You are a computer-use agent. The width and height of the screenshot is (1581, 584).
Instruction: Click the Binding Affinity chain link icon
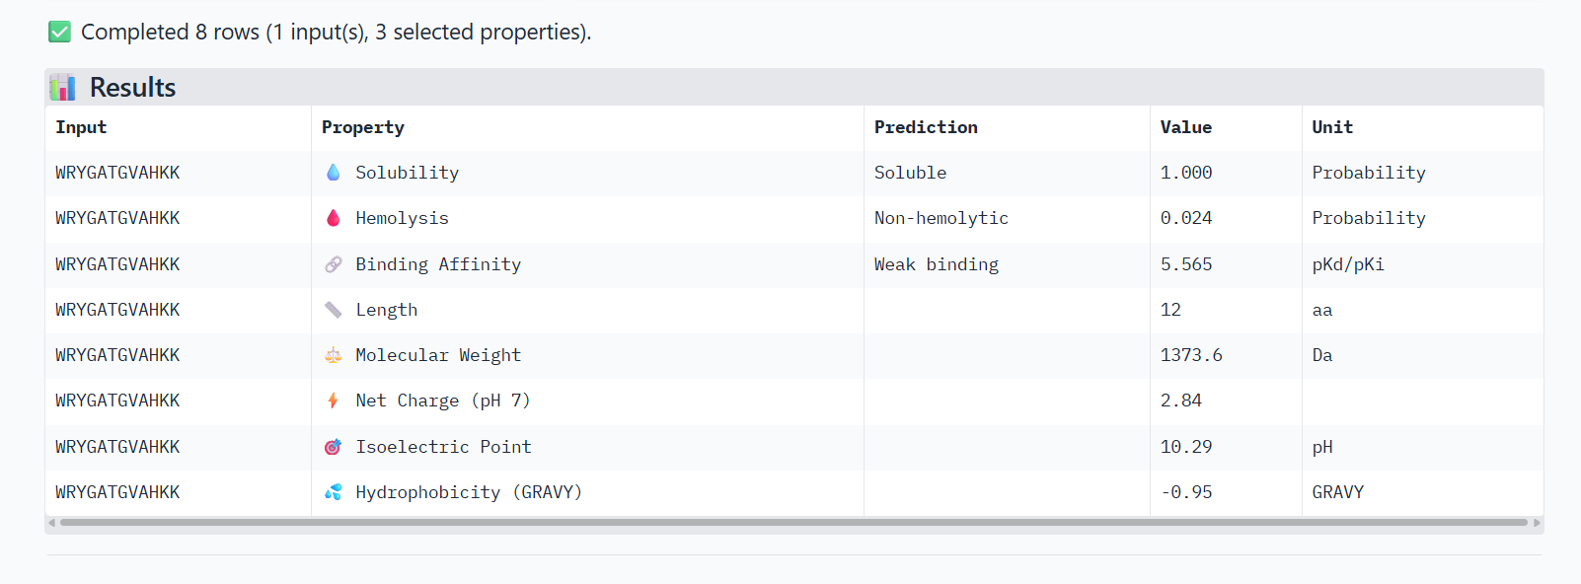[334, 264]
